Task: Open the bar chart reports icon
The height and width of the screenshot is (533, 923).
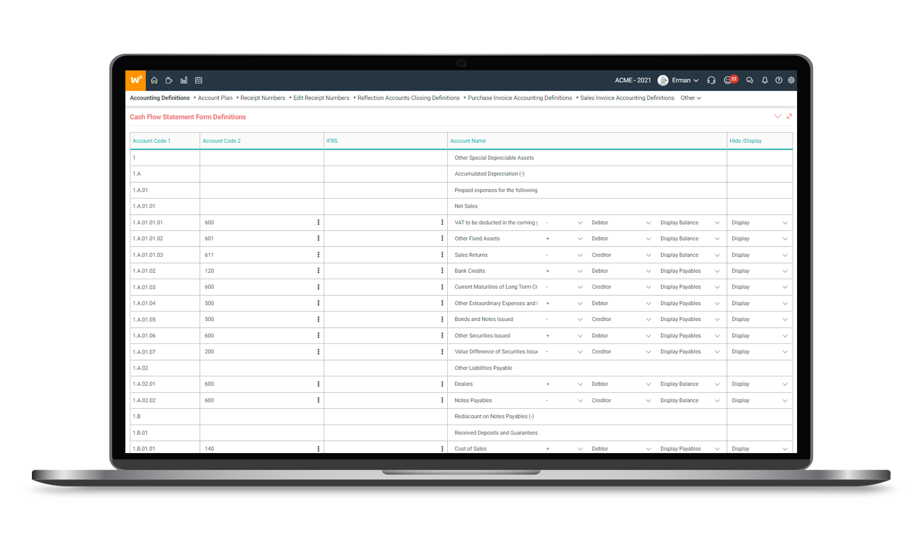Action: coord(184,81)
